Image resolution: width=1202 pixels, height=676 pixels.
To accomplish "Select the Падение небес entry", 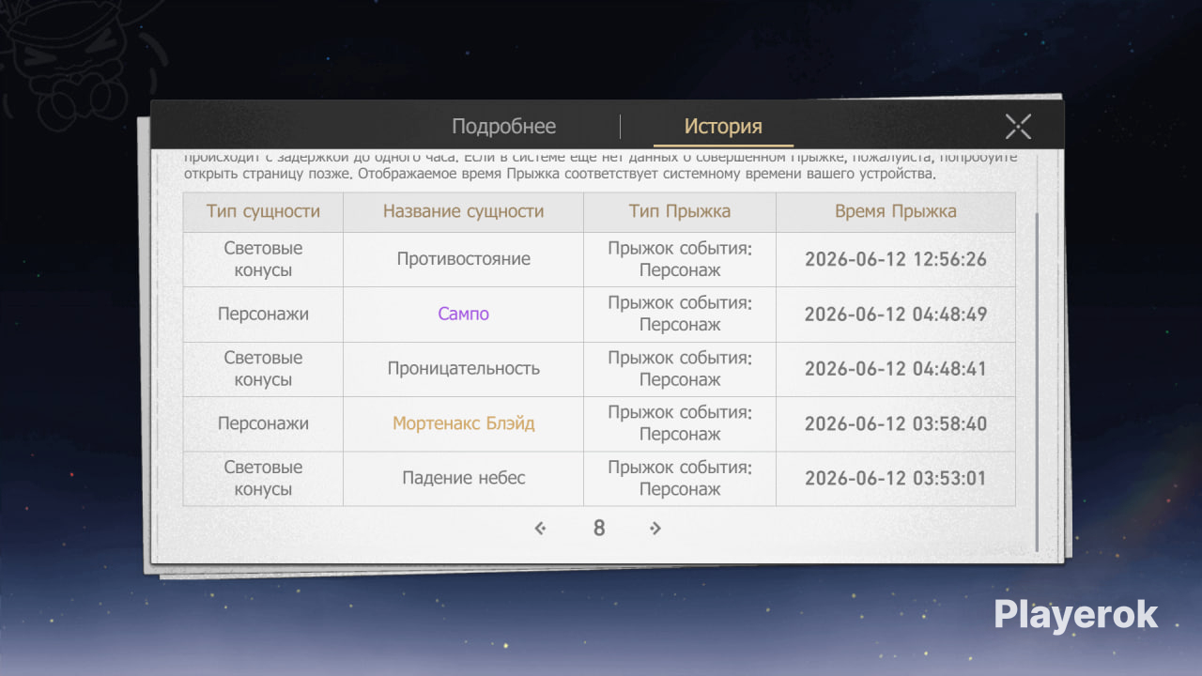I will tap(463, 478).
